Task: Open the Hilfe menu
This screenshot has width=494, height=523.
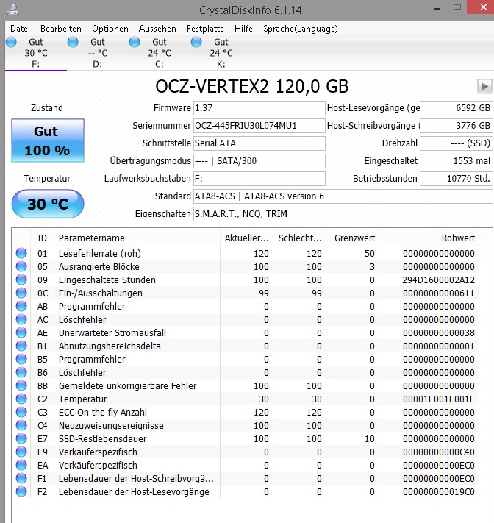Action: click(x=243, y=29)
